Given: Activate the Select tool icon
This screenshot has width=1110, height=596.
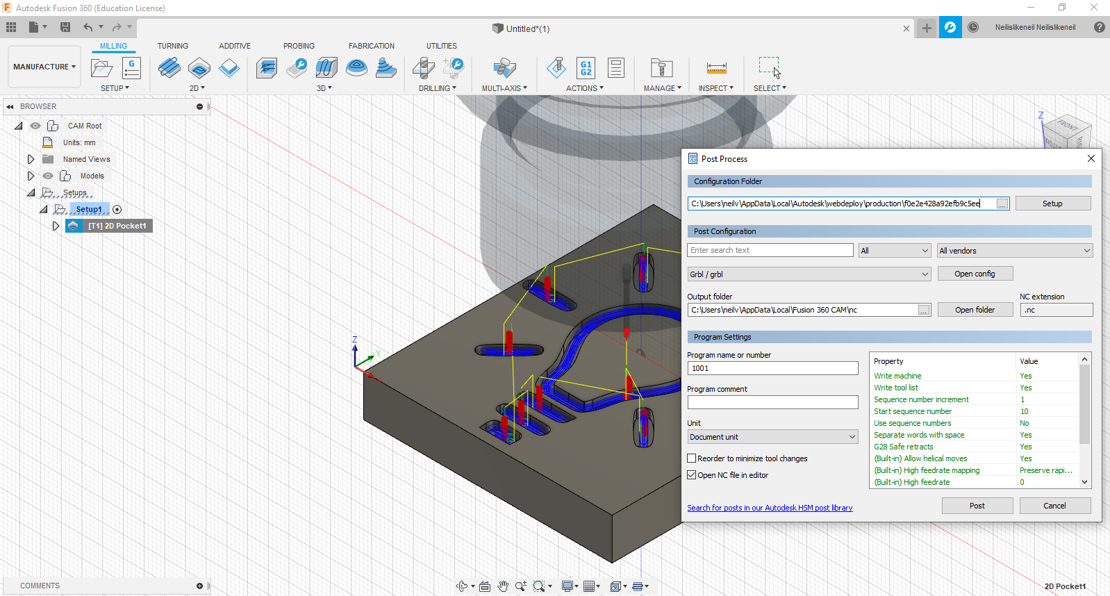Looking at the screenshot, I should pos(770,68).
